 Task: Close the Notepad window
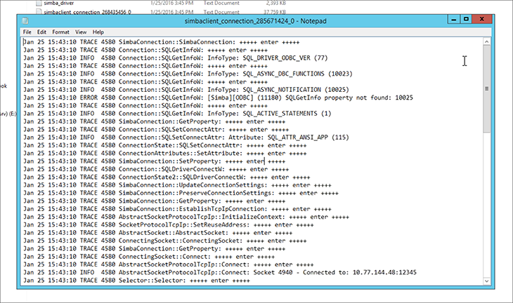[482, 19]
